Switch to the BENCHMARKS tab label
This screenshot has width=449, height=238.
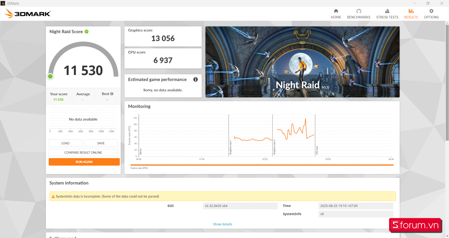[358, 17]
